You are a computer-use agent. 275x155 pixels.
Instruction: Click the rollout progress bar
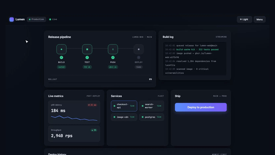[x=100, y=82]
